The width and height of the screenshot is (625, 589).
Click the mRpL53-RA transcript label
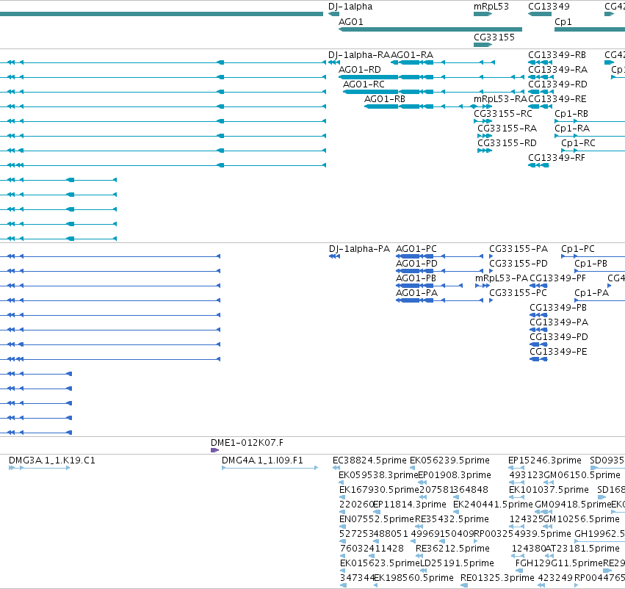[x=500, y=99]
